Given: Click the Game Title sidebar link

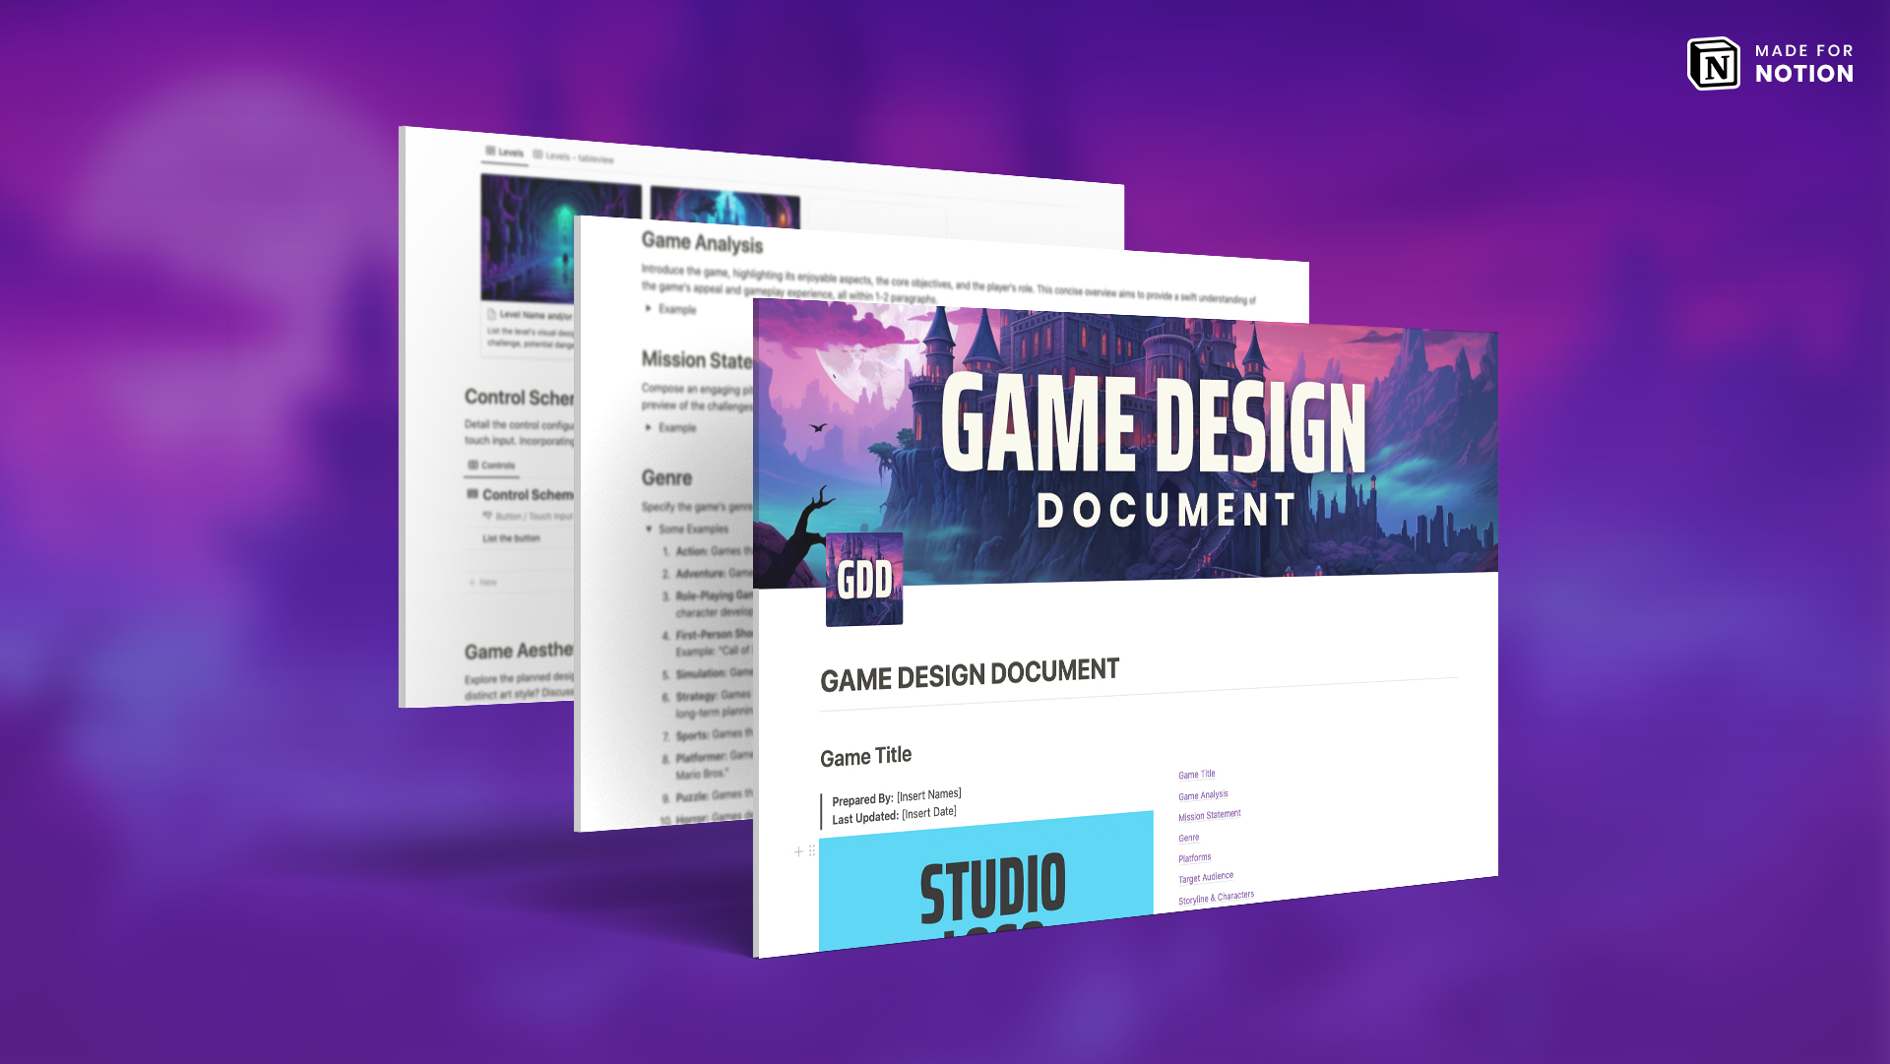Looking at the screenshot, I should (1196, 774).
